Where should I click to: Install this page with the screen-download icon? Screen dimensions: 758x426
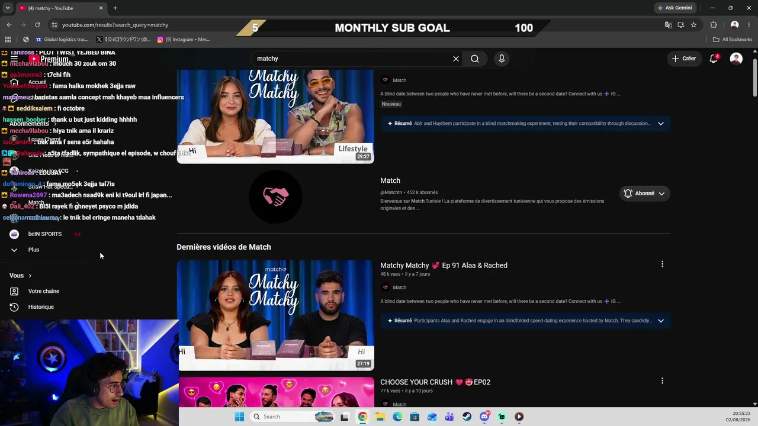(x=681, y=25)
